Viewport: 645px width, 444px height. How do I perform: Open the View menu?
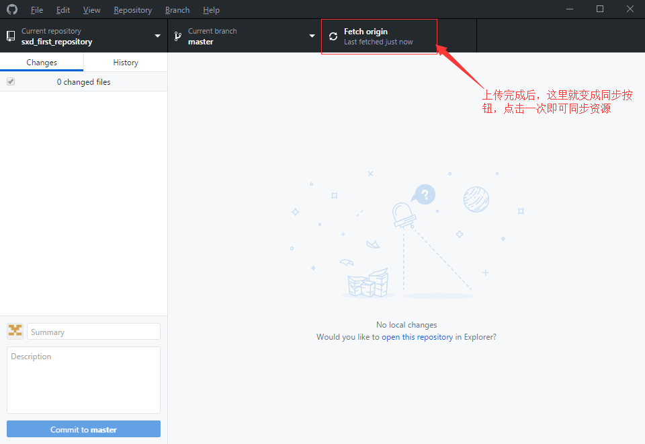pyautogui.click(x=91, y=10)
